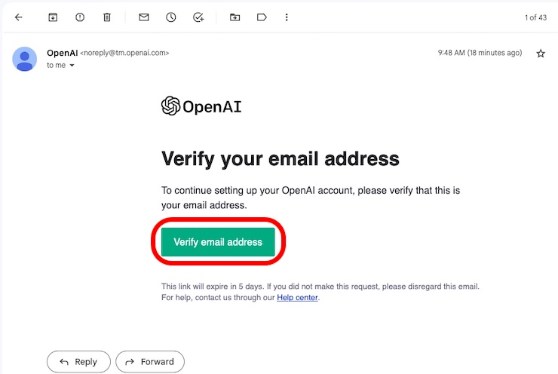Viewport: 558px width, 374px height.
Task: Mark the email as unread
Action: 144,17
